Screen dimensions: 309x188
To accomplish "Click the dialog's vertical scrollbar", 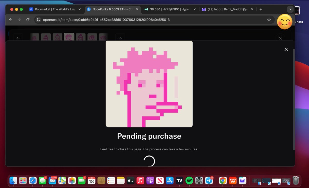I will pyautogui.click(x=294, y=99).
